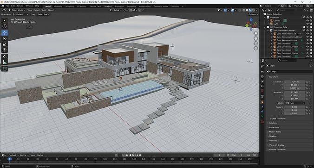Image resolution: width=314 pixels, height=168 pixels.
Task: Click the Scale X value field
Action: pos(294,107)
